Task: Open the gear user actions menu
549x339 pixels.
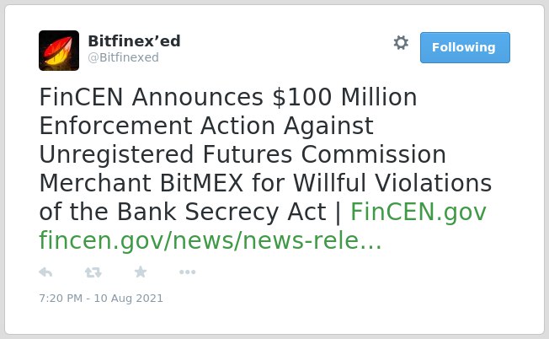Action: click(401, 43)
